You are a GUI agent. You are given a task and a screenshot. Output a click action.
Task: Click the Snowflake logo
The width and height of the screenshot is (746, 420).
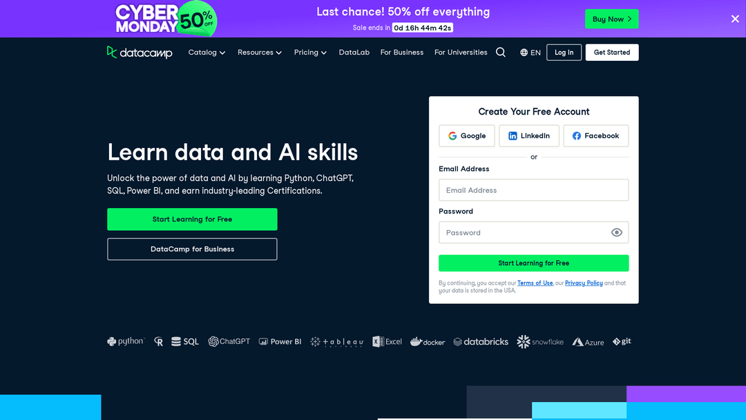pyautogui.click(x=540, y=341)
